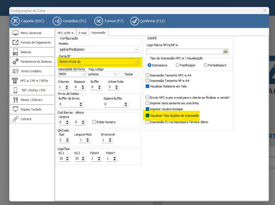This screenshot has height=205, width=275.
Task: Click the Catraca link icon
Action: [x=15, y=119]
